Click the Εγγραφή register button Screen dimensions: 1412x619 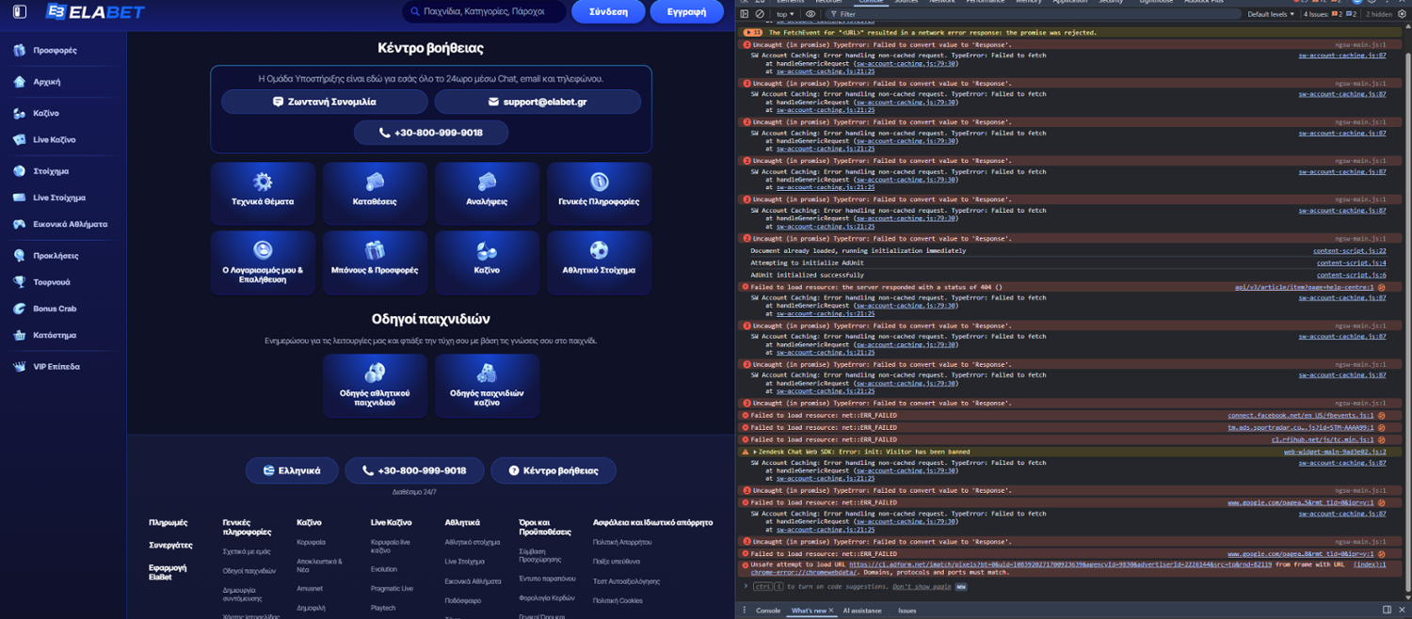pyautogui.click(x=686, y=12)
